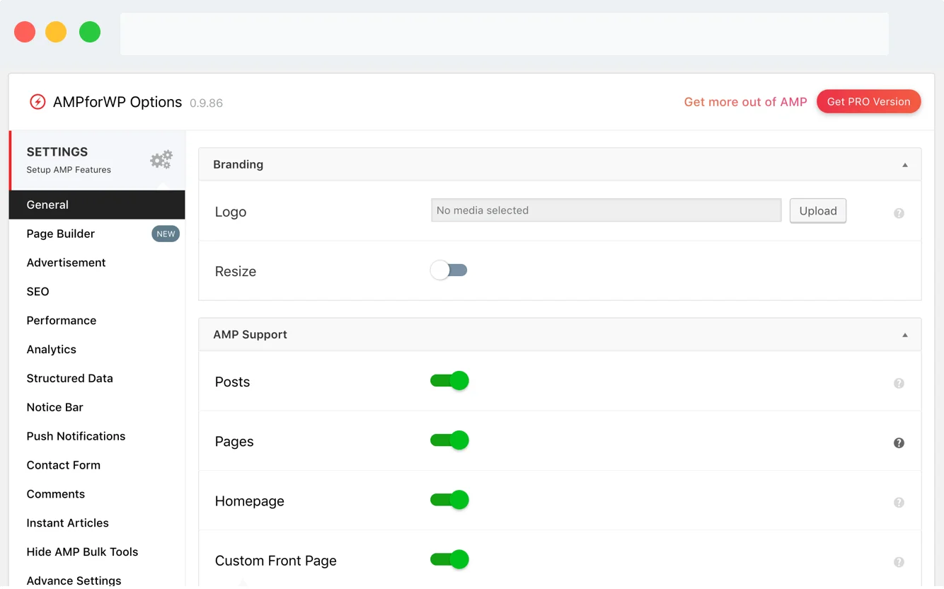Open the Homepage help tooltip icon

(x=899, y=502)
